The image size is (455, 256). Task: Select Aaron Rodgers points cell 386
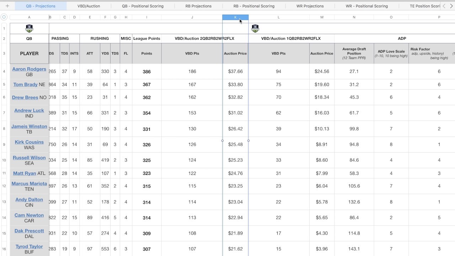point(147,71)
